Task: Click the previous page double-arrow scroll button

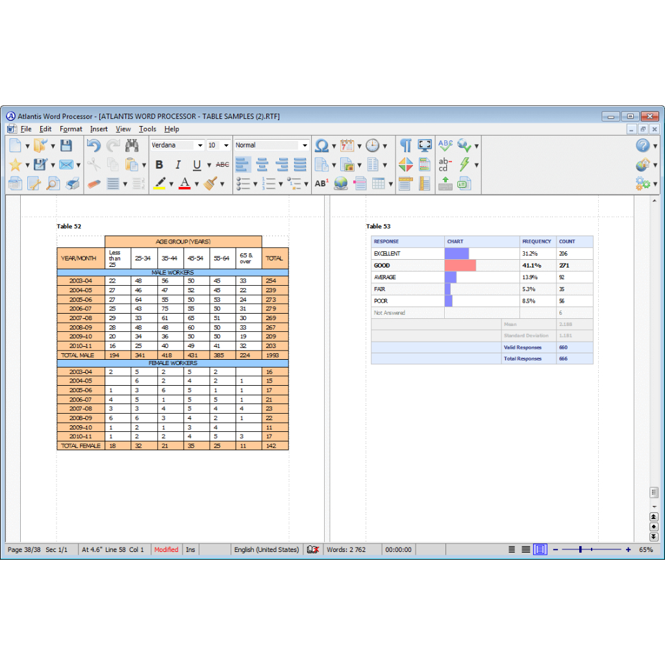Action: pyautogui.click(x=653, y=516)
